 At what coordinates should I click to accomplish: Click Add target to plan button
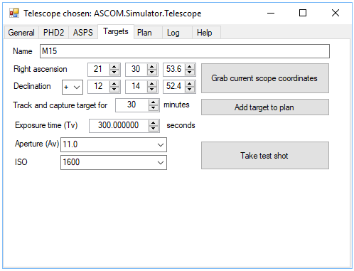(265, 107)
